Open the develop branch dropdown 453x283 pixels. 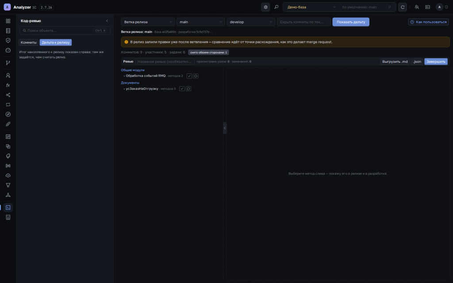[x=251, y=22]
